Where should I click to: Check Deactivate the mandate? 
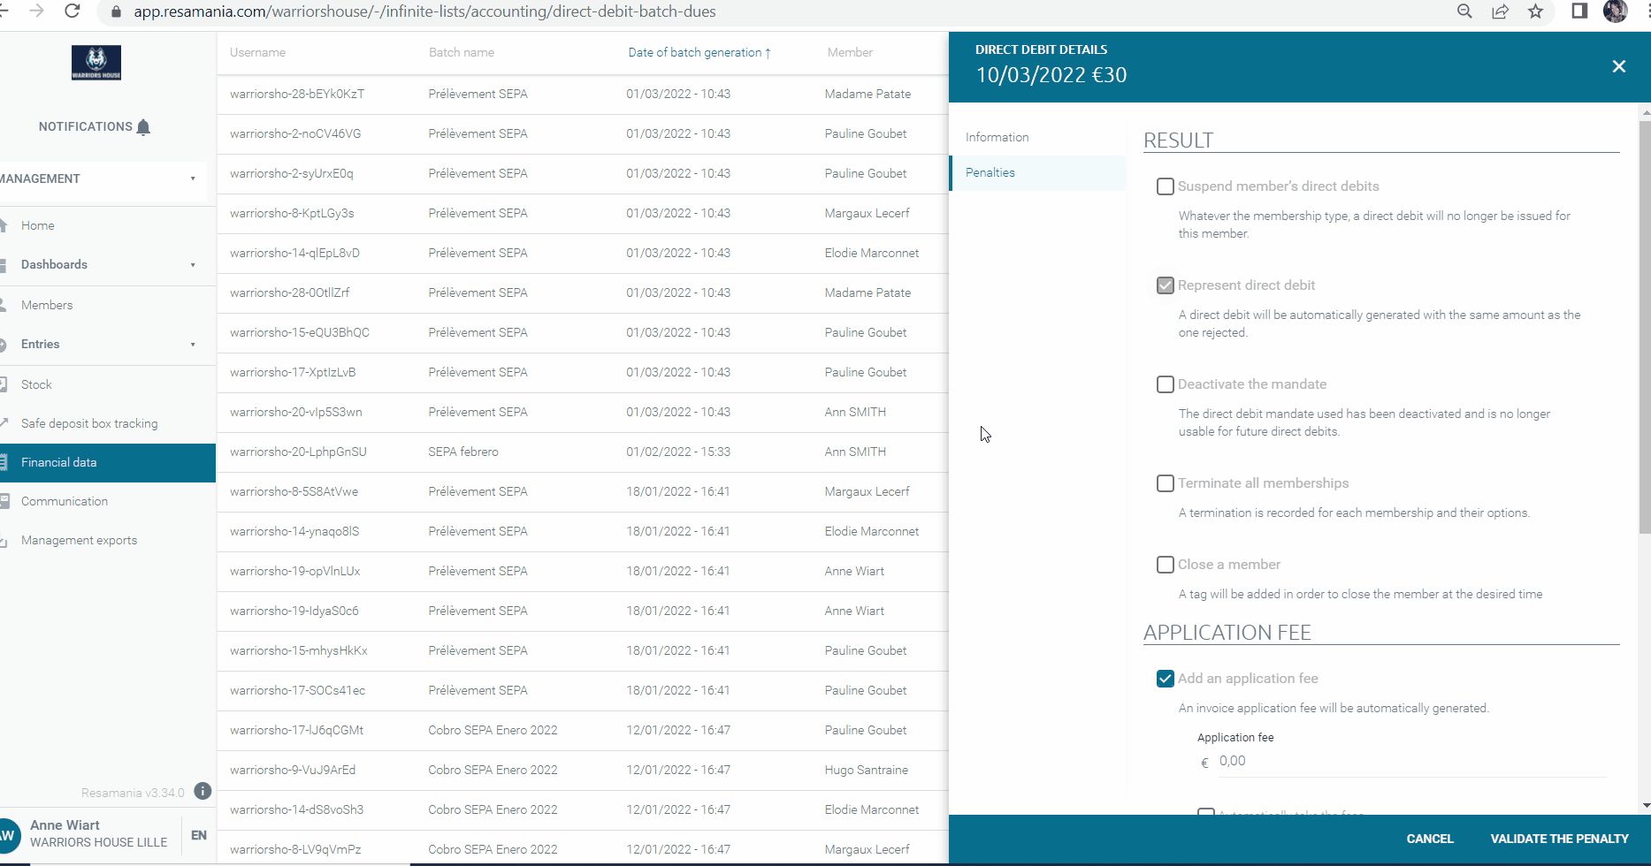(x=1166, y=384)
